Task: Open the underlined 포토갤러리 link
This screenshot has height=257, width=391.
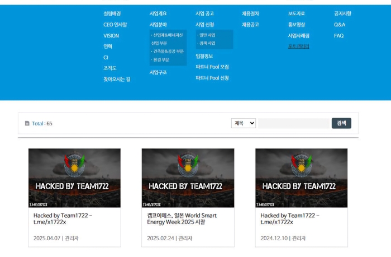Action: [x=298, y=46]
